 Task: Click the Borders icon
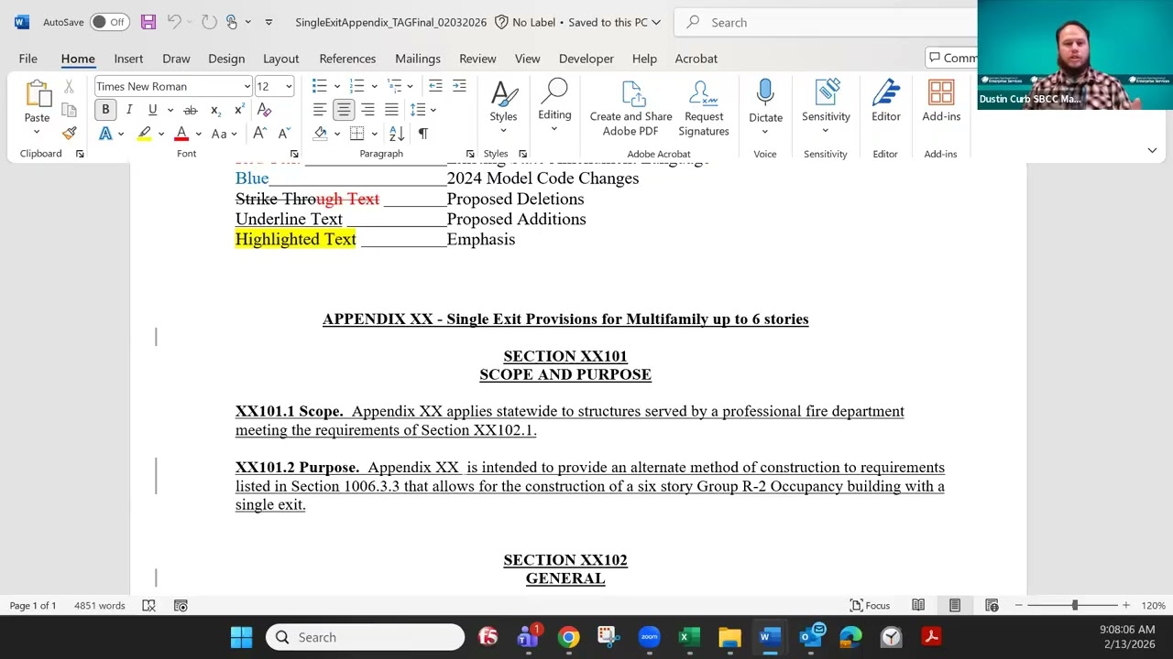click(357, 134)
